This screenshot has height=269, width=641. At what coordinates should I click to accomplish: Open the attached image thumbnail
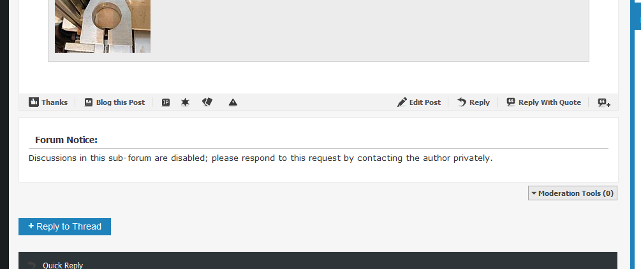(102, 25)
